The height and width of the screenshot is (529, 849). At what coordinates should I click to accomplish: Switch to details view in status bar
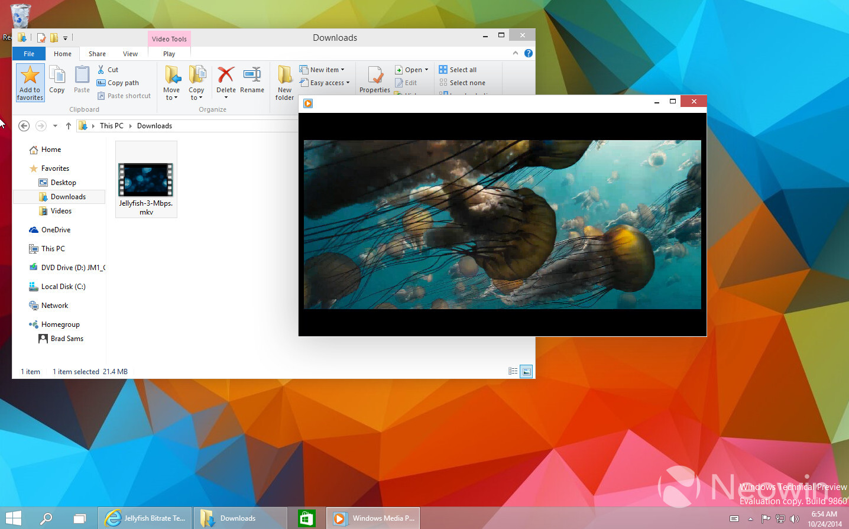point(513,371)
